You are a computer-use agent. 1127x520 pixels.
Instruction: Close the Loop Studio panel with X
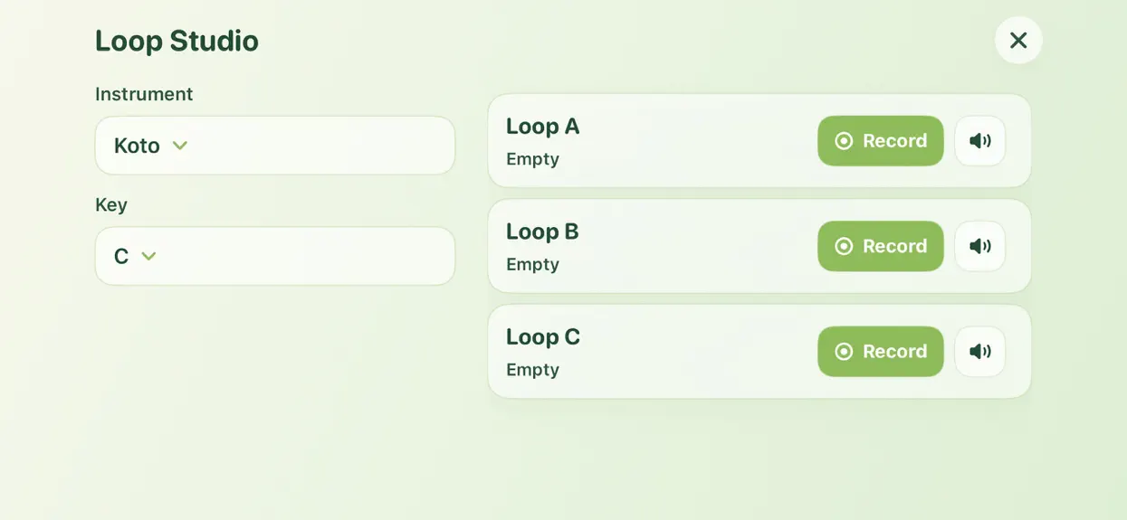1018,40
